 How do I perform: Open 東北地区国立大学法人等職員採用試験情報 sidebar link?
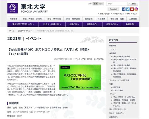point(125,70)
